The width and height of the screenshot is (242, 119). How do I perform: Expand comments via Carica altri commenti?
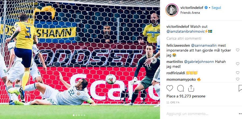click(x=184, y=38)
